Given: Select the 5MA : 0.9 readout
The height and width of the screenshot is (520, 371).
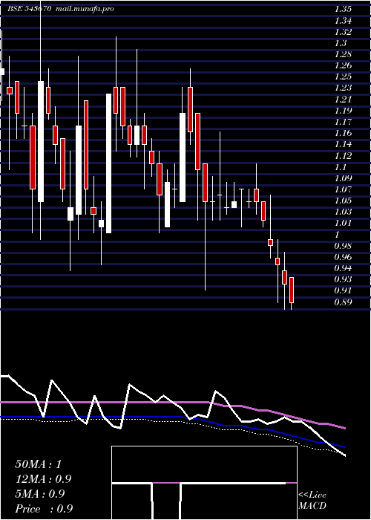Looking at the screenshot, I should coord(41,494).
